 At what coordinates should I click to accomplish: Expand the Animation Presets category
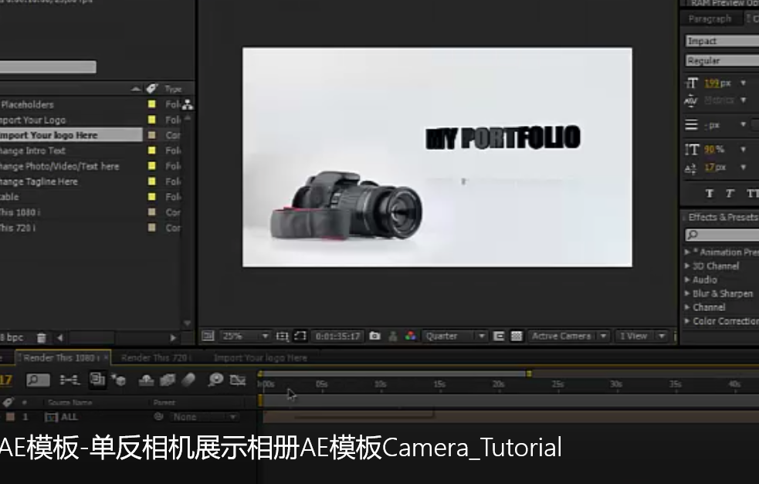pos(687,252)
